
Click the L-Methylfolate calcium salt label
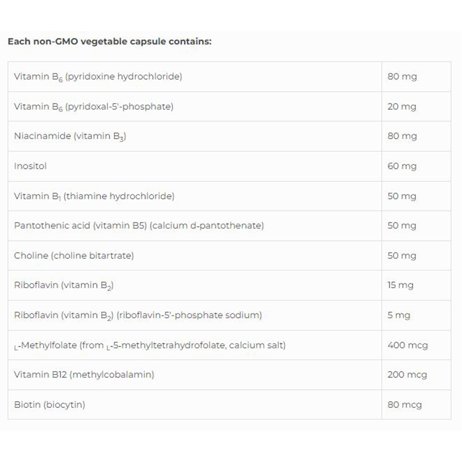[x=150, y=345]
